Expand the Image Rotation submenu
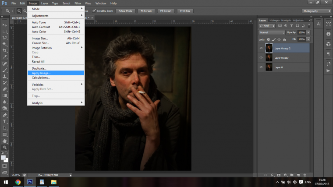Viewport: 333px width, 187px height. (56, 48)
